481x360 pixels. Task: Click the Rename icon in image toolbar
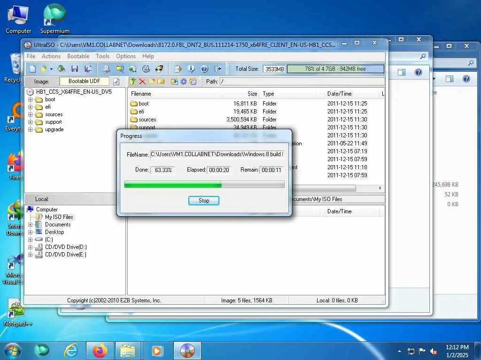point(161,82)
